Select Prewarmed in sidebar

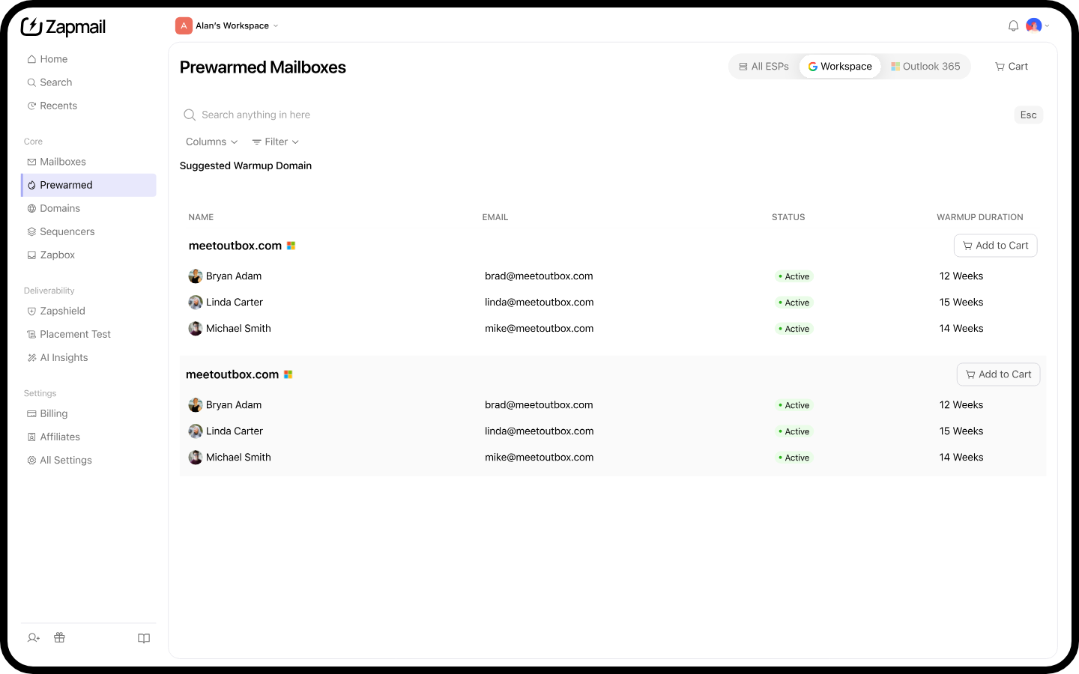coord(88,185)
